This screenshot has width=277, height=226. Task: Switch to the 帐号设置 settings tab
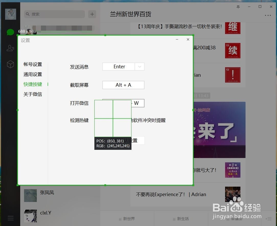click(x=33, y=64)
